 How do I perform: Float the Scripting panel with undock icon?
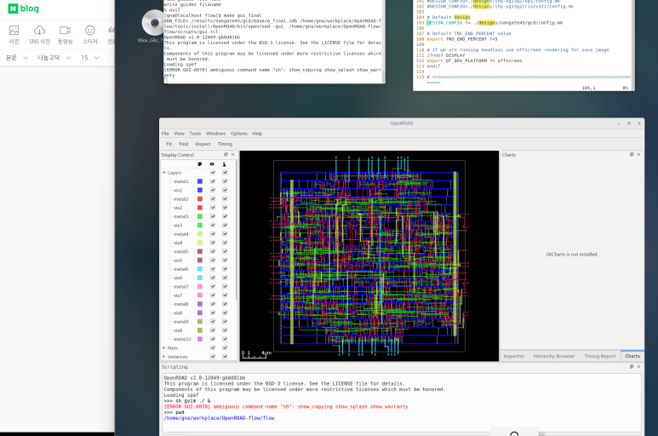coord(632,367)
